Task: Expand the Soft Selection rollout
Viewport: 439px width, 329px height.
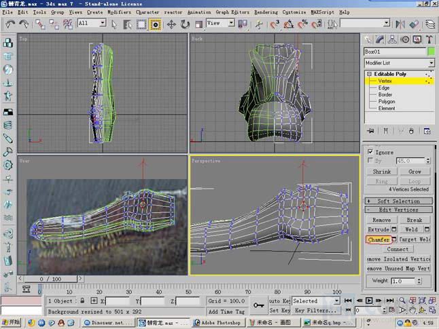Action: (x=398, y=201)
